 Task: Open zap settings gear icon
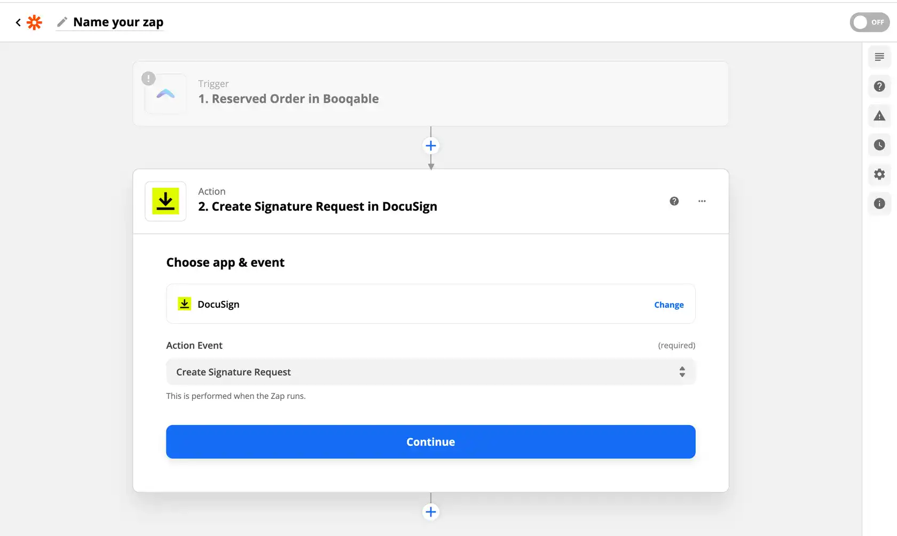(x=879, y=174)
